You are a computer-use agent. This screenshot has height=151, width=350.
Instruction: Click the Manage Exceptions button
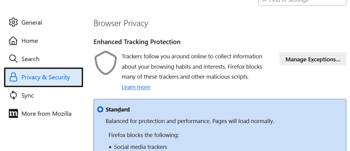(x=313, y=59)
